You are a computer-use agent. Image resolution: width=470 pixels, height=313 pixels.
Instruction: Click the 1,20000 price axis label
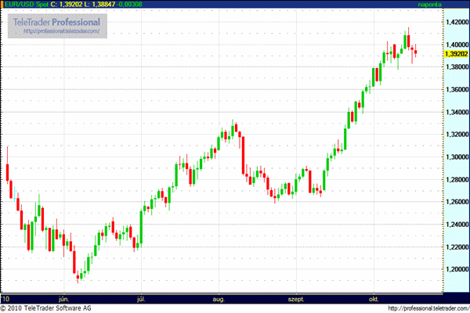tap(456, 269)
